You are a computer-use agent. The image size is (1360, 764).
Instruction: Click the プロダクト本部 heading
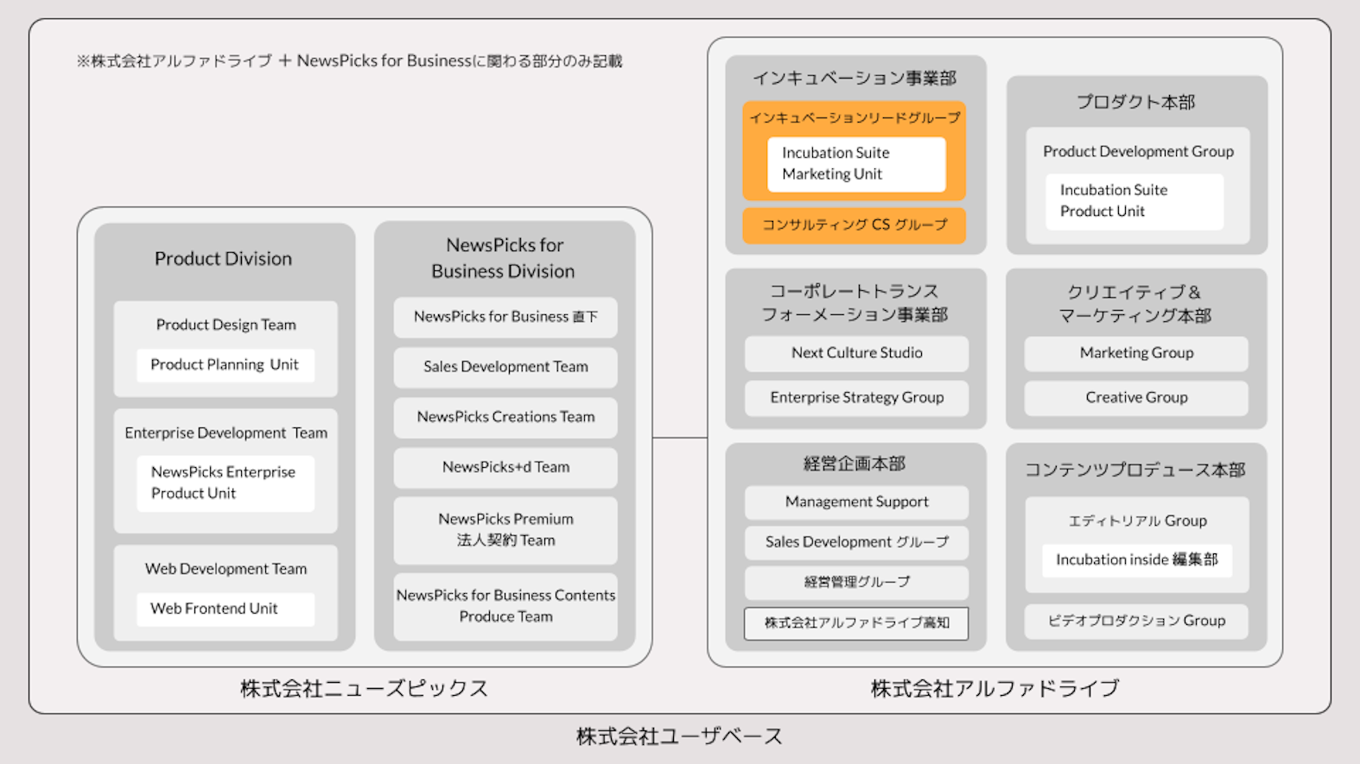click(1135, 102)
